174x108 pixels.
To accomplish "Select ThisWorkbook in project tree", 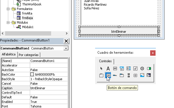I will (32, 4).
